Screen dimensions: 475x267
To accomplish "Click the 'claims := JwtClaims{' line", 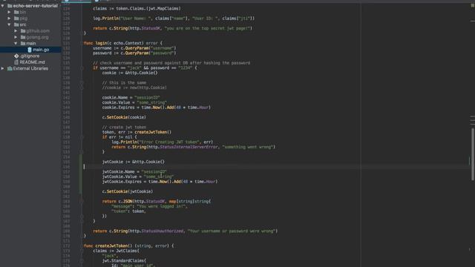I will click(x=116, y=251).
